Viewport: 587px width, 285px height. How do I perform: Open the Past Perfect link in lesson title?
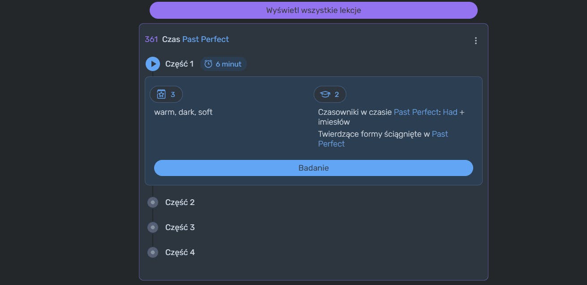coord(205,39)
